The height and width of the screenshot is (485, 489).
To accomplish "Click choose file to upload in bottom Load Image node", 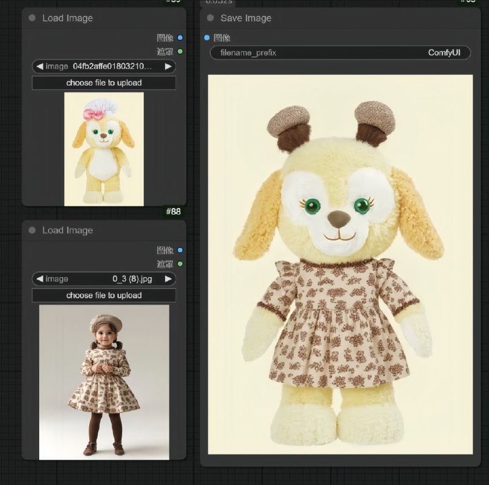I will tap(104, 295).
